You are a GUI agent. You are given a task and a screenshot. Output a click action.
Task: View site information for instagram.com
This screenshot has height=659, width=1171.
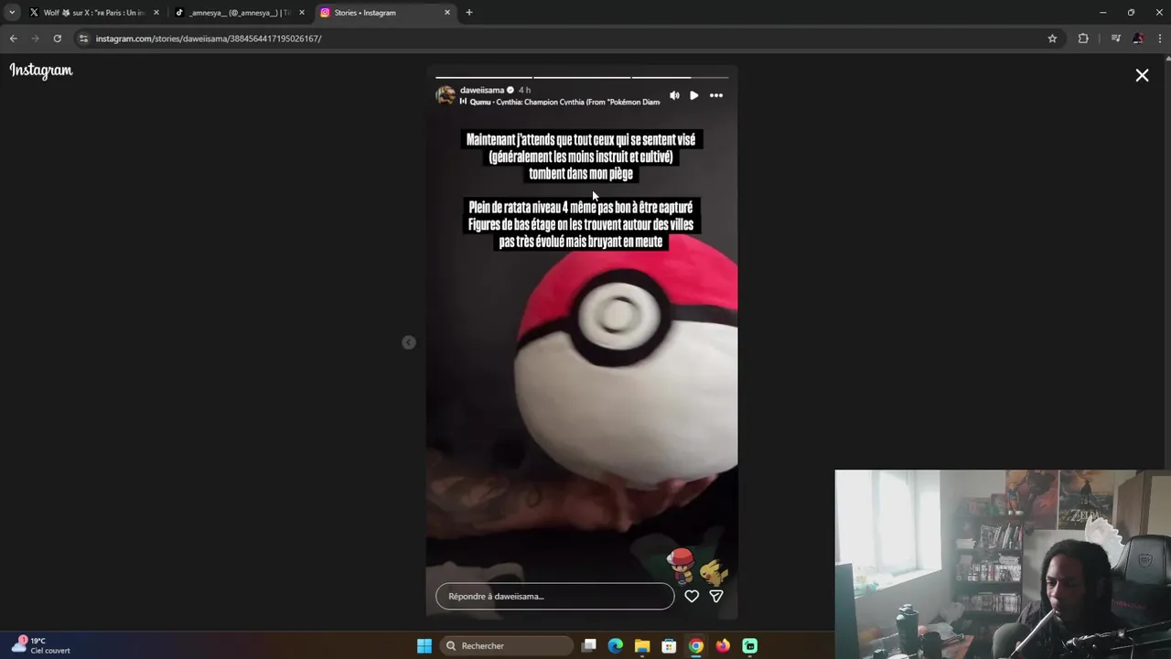[83, 38]
